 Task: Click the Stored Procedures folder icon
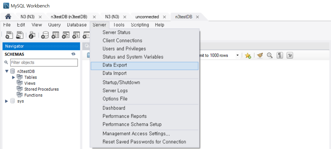(x=20, y=89)
